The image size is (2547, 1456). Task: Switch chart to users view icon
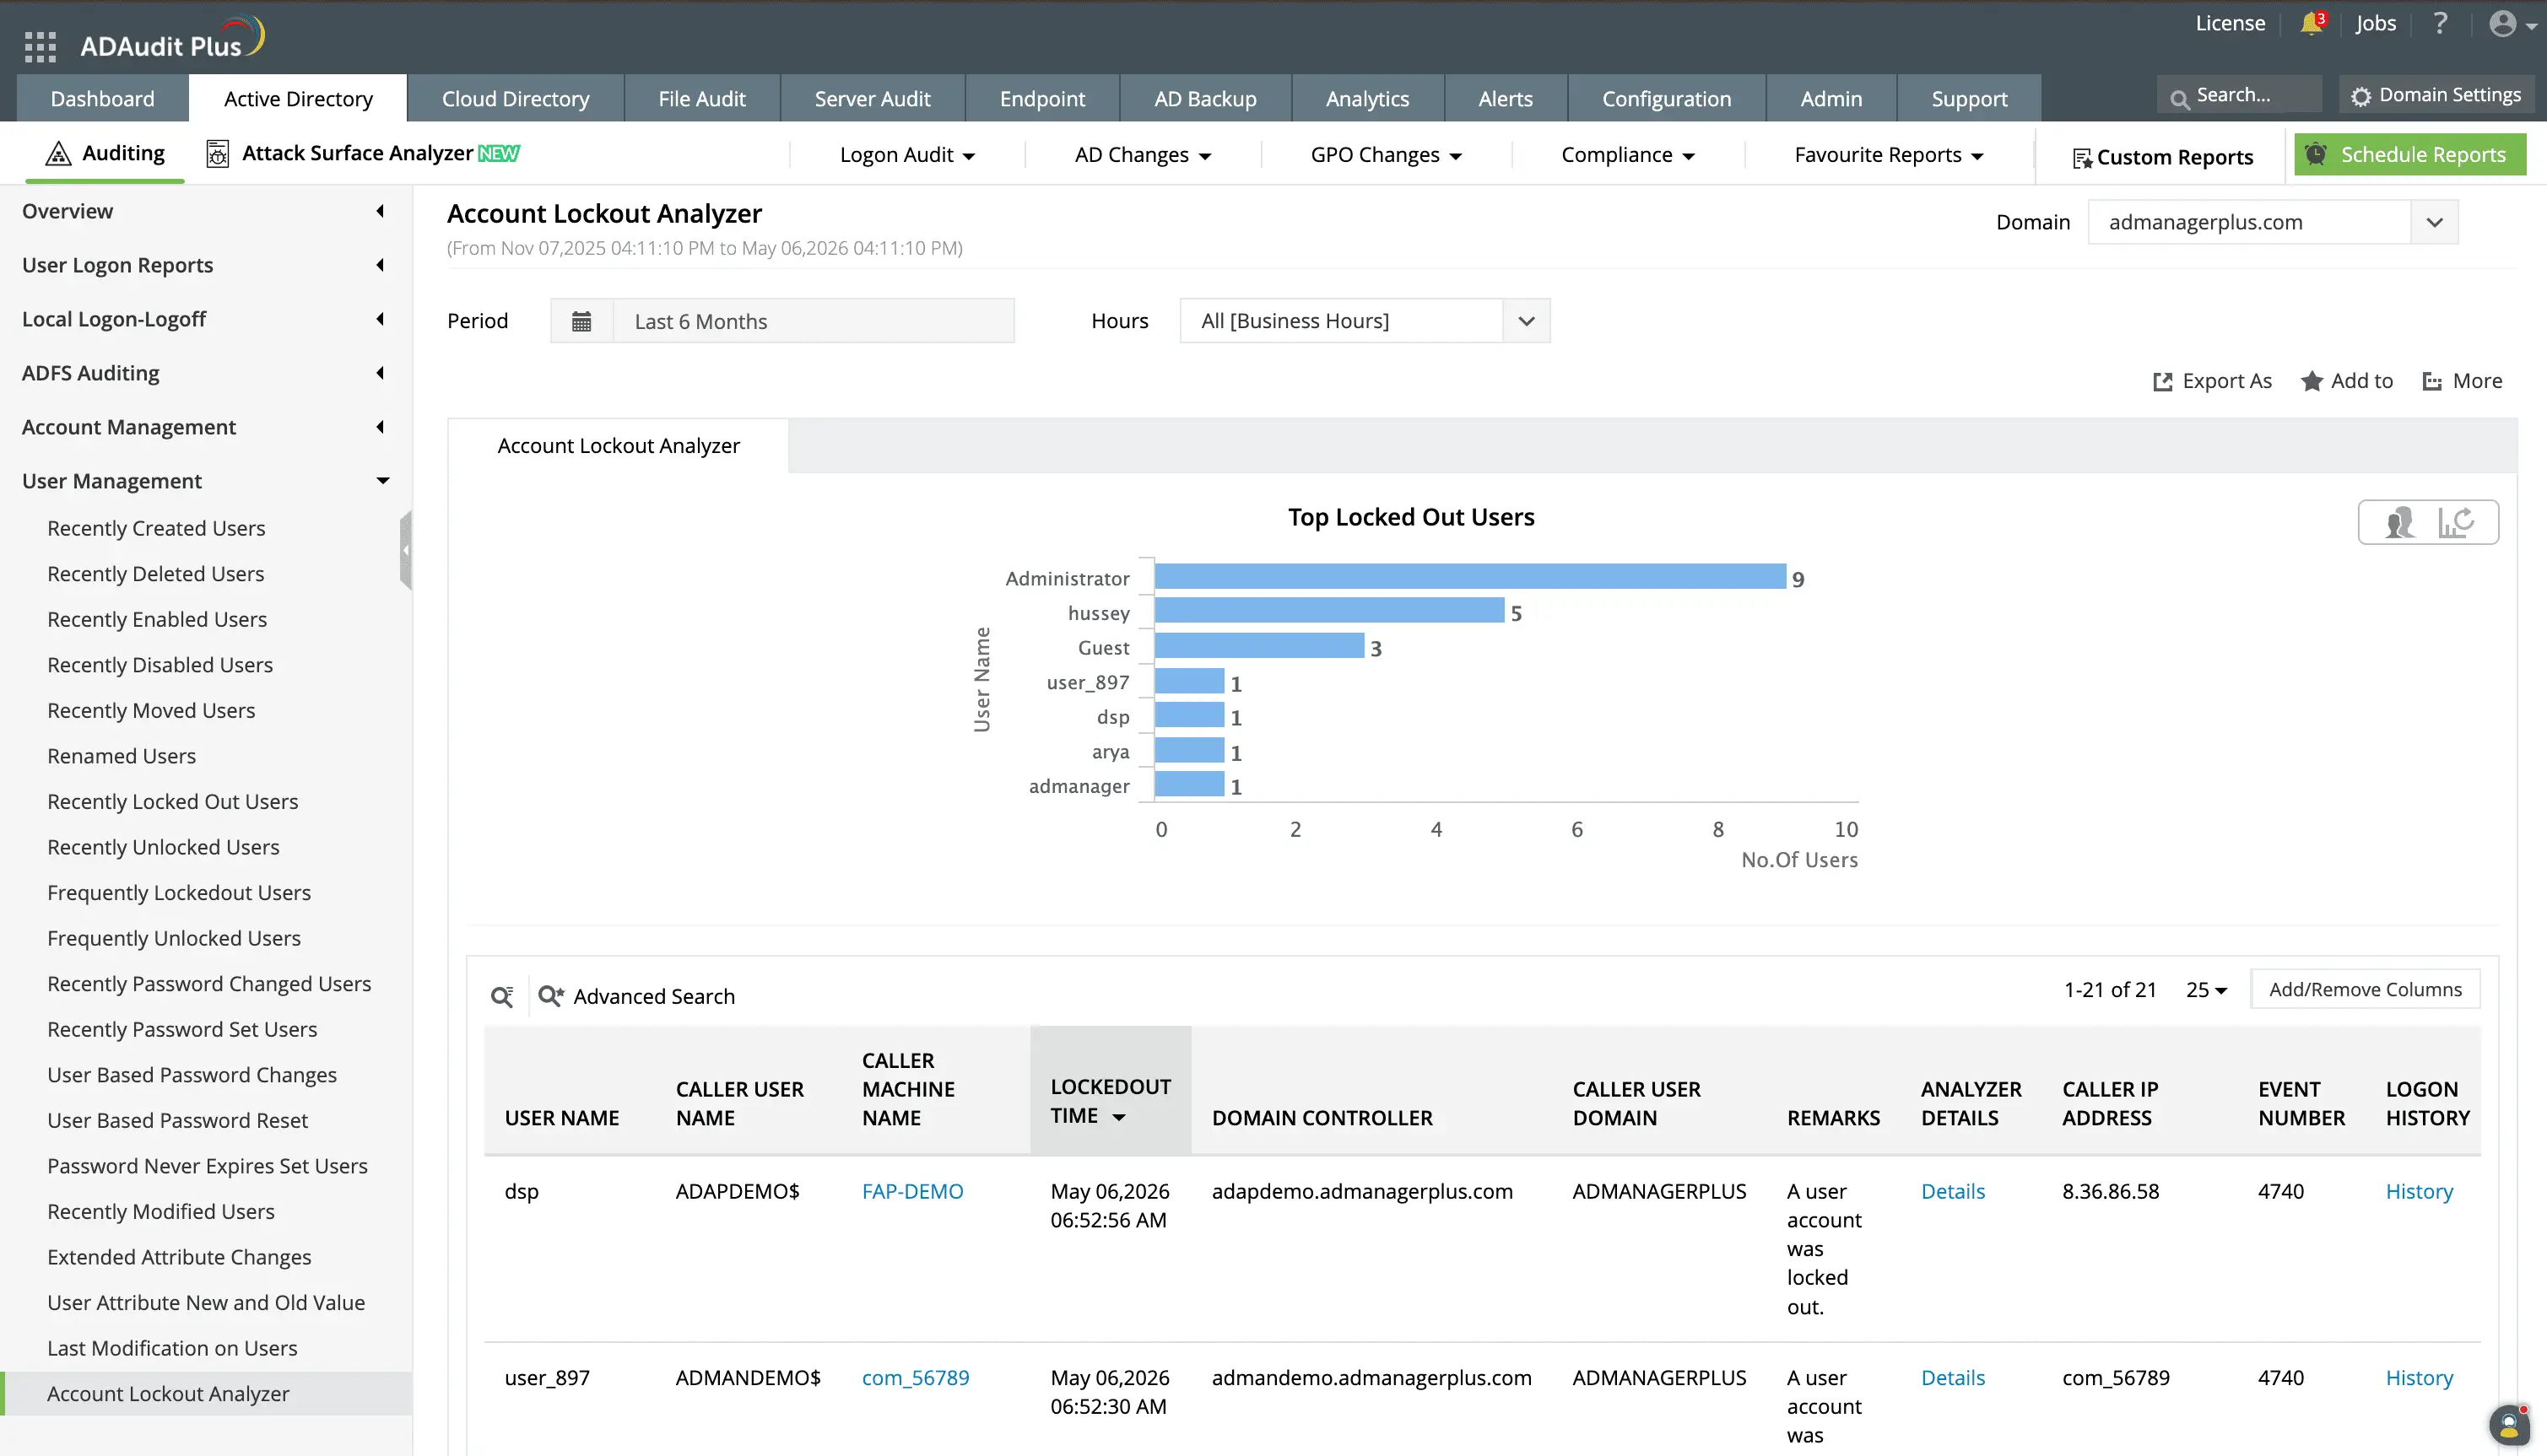[x=2400, y=522]
